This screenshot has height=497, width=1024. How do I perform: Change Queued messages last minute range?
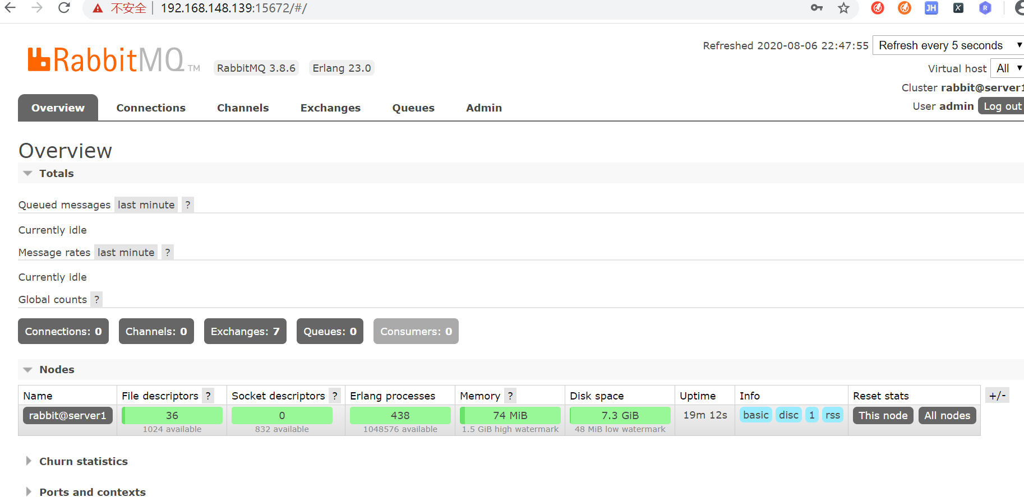[146, 205]
